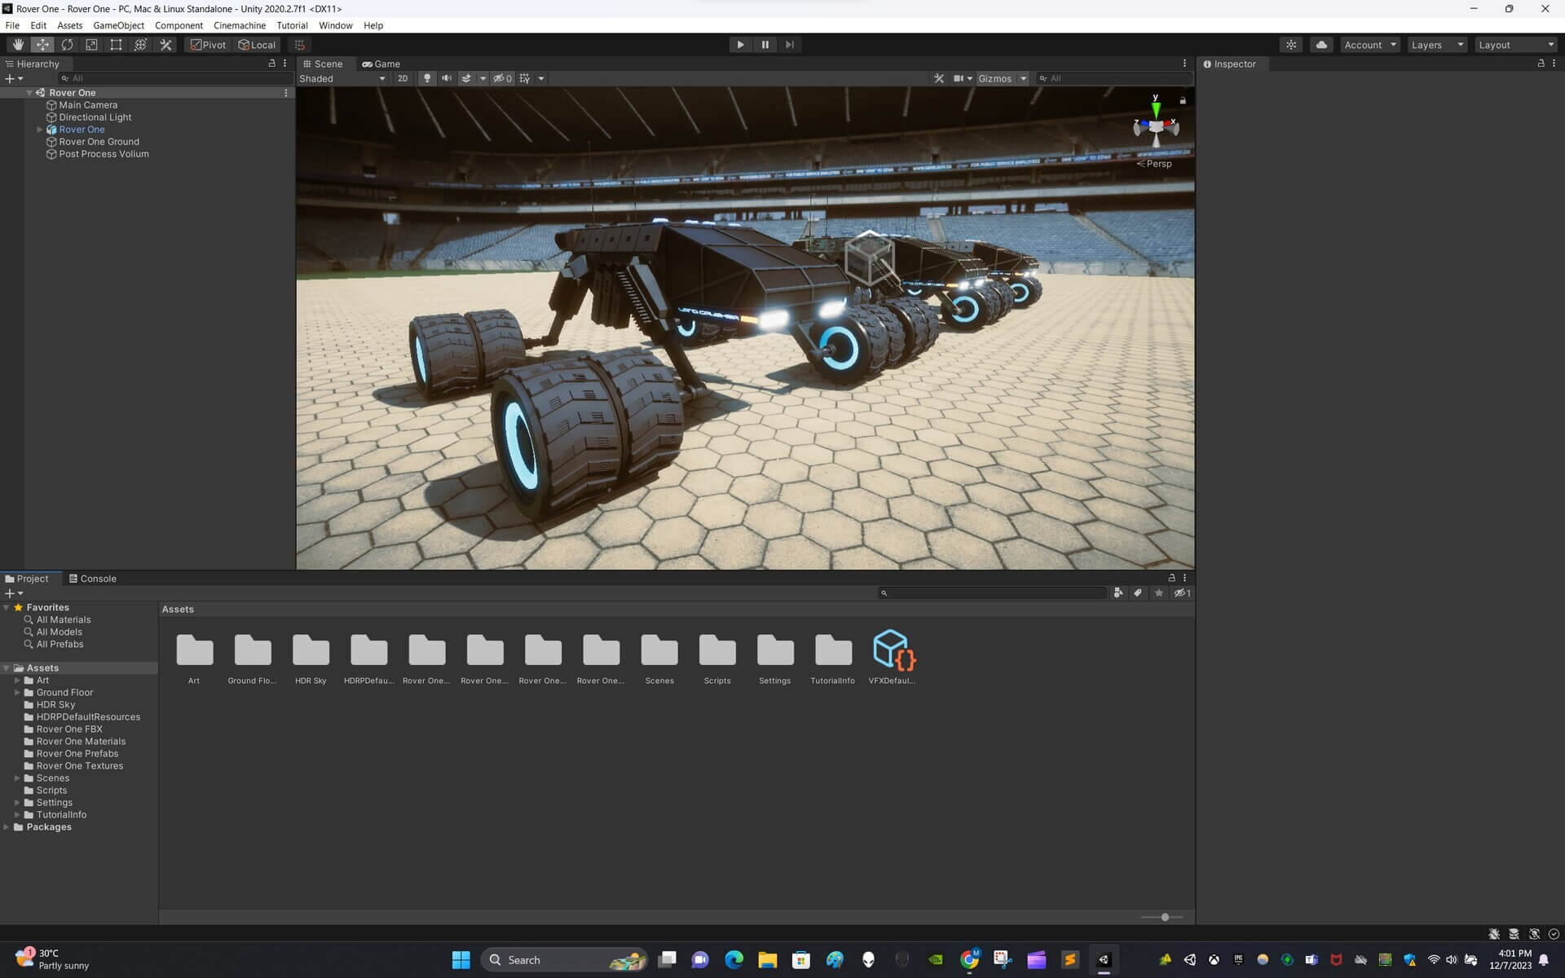Select the Hand tool in toolbar
The width and height of the screenshot is (1565, 978).
coord(18,45)
